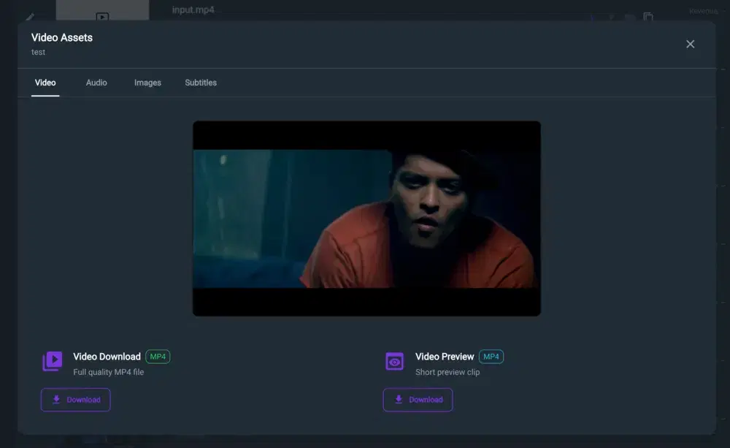Click the Video Download heading
Screen dimensions: 730x448
pyautogui.click(x=107, y=357)
